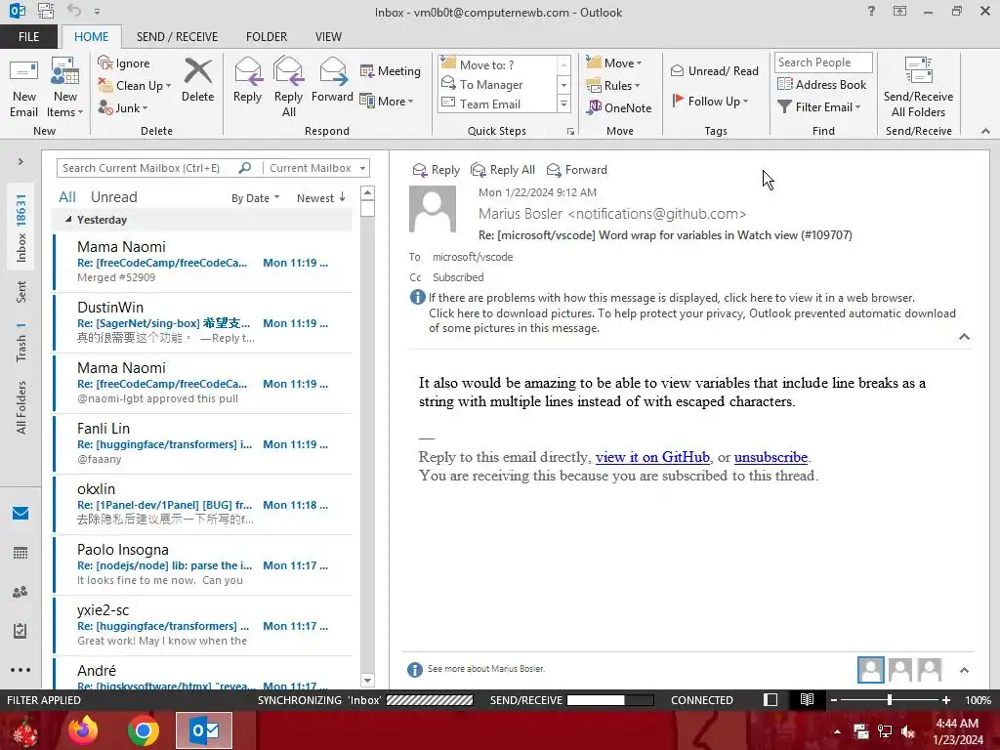Open the DustinWin message

[x=203, y=322]
